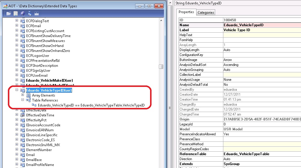This screenshot has height=168, width=301.
Task: Click the ReferenceTable value Eduardo_VehicleTypeTable
Action: [x=262, y=154]
